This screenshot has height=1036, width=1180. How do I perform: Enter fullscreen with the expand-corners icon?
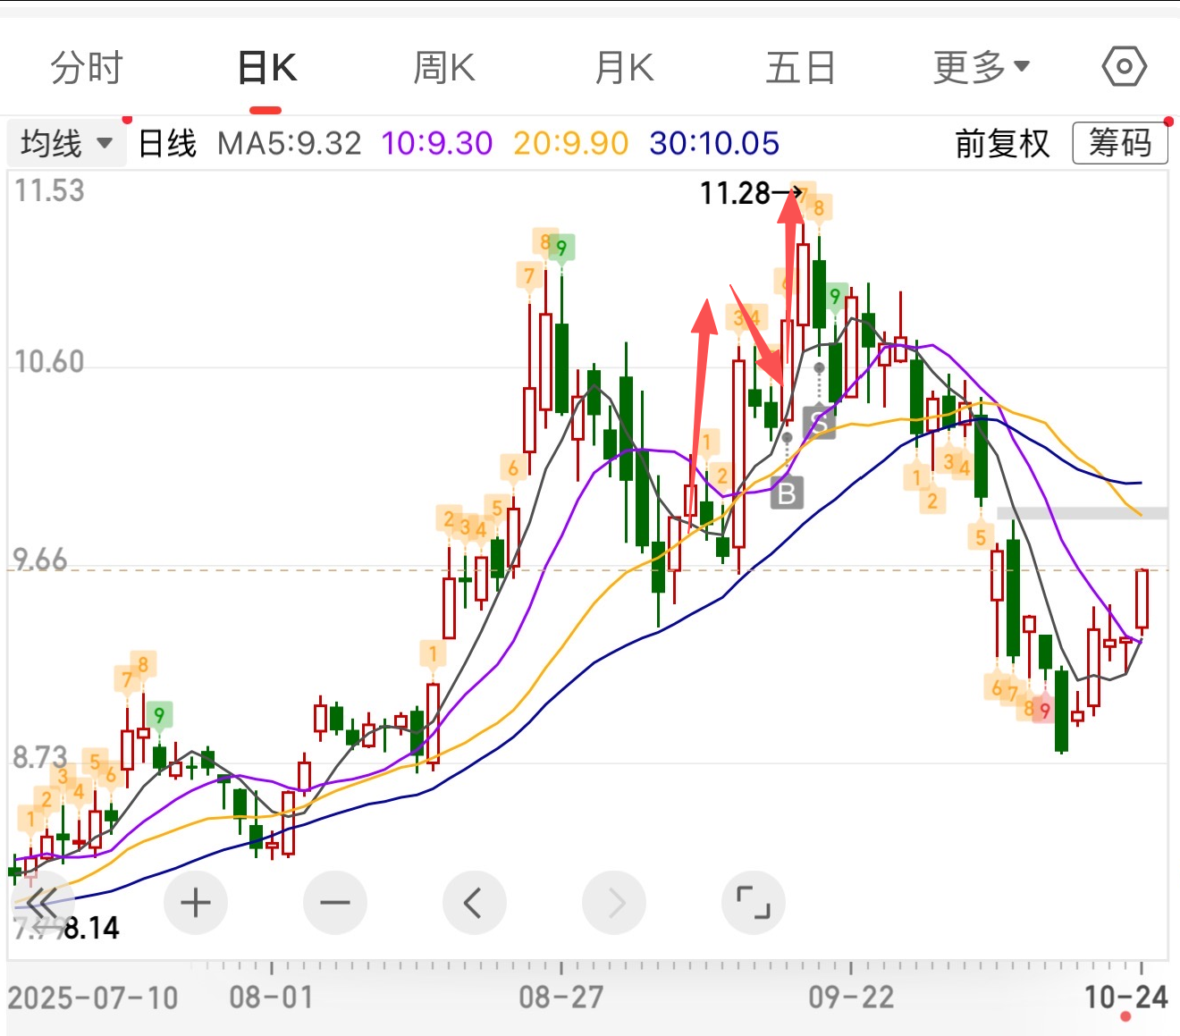click(x=753, y=903)
